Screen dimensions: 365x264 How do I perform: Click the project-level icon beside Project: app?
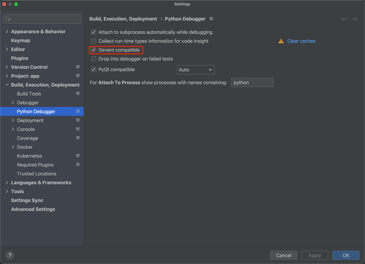pos(78,76)
